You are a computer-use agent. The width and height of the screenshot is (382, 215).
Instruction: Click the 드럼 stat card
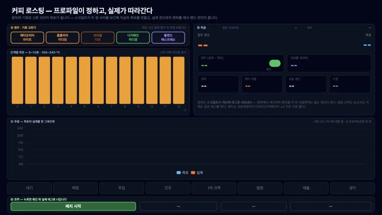tap(350, 84)
